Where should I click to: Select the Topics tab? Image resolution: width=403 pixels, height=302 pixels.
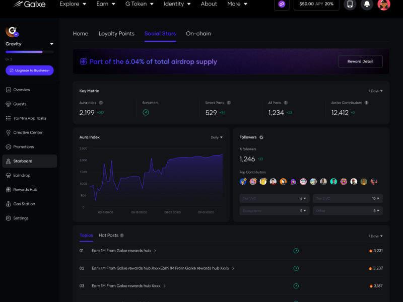point(86,236)
